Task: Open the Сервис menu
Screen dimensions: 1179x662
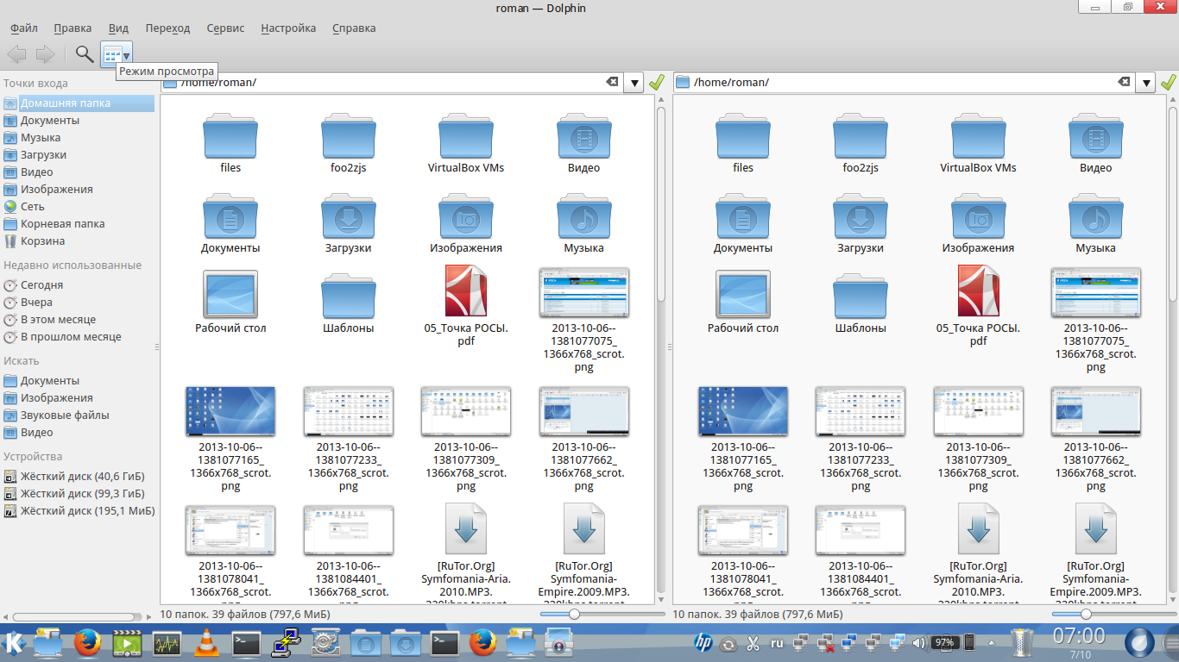Action: tap(225, 28)
